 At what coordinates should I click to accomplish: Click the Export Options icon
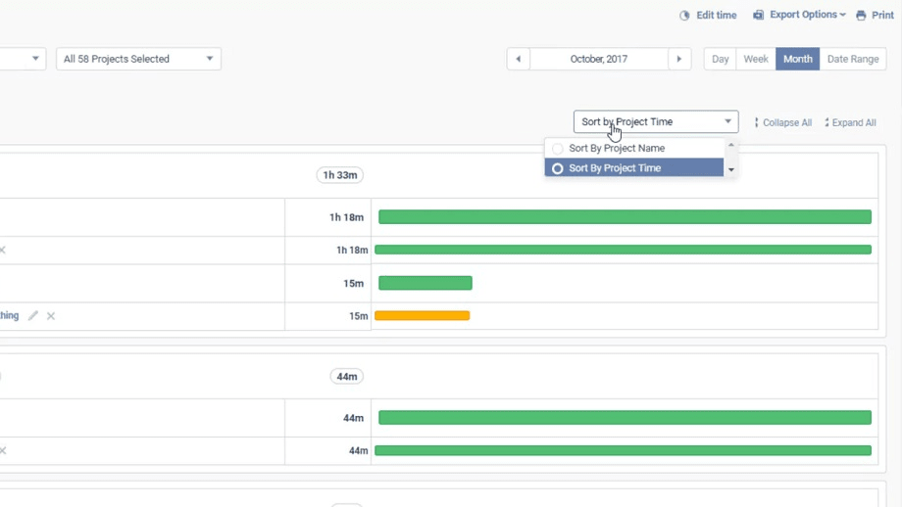click(758, 15)
